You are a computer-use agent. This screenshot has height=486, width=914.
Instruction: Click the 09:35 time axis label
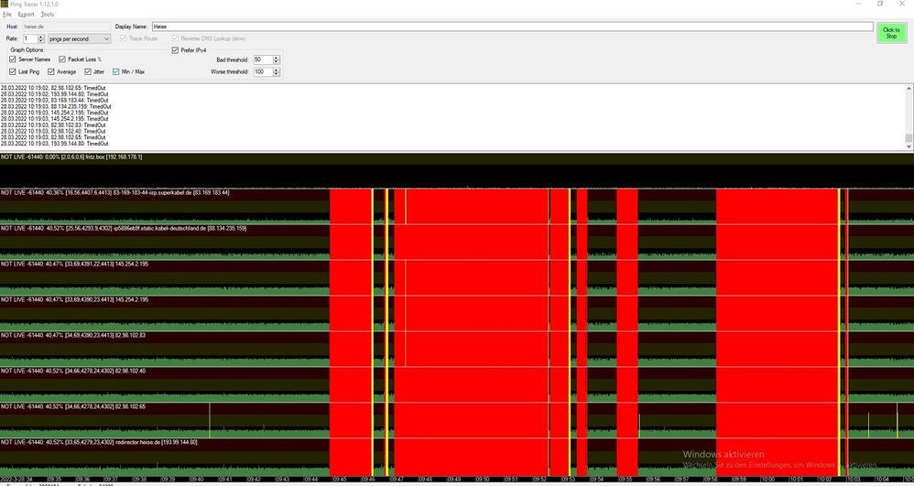(x=54, y=479)
